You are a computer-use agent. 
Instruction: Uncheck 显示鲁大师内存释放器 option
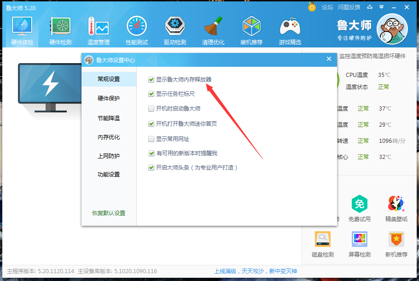point(151,79)
